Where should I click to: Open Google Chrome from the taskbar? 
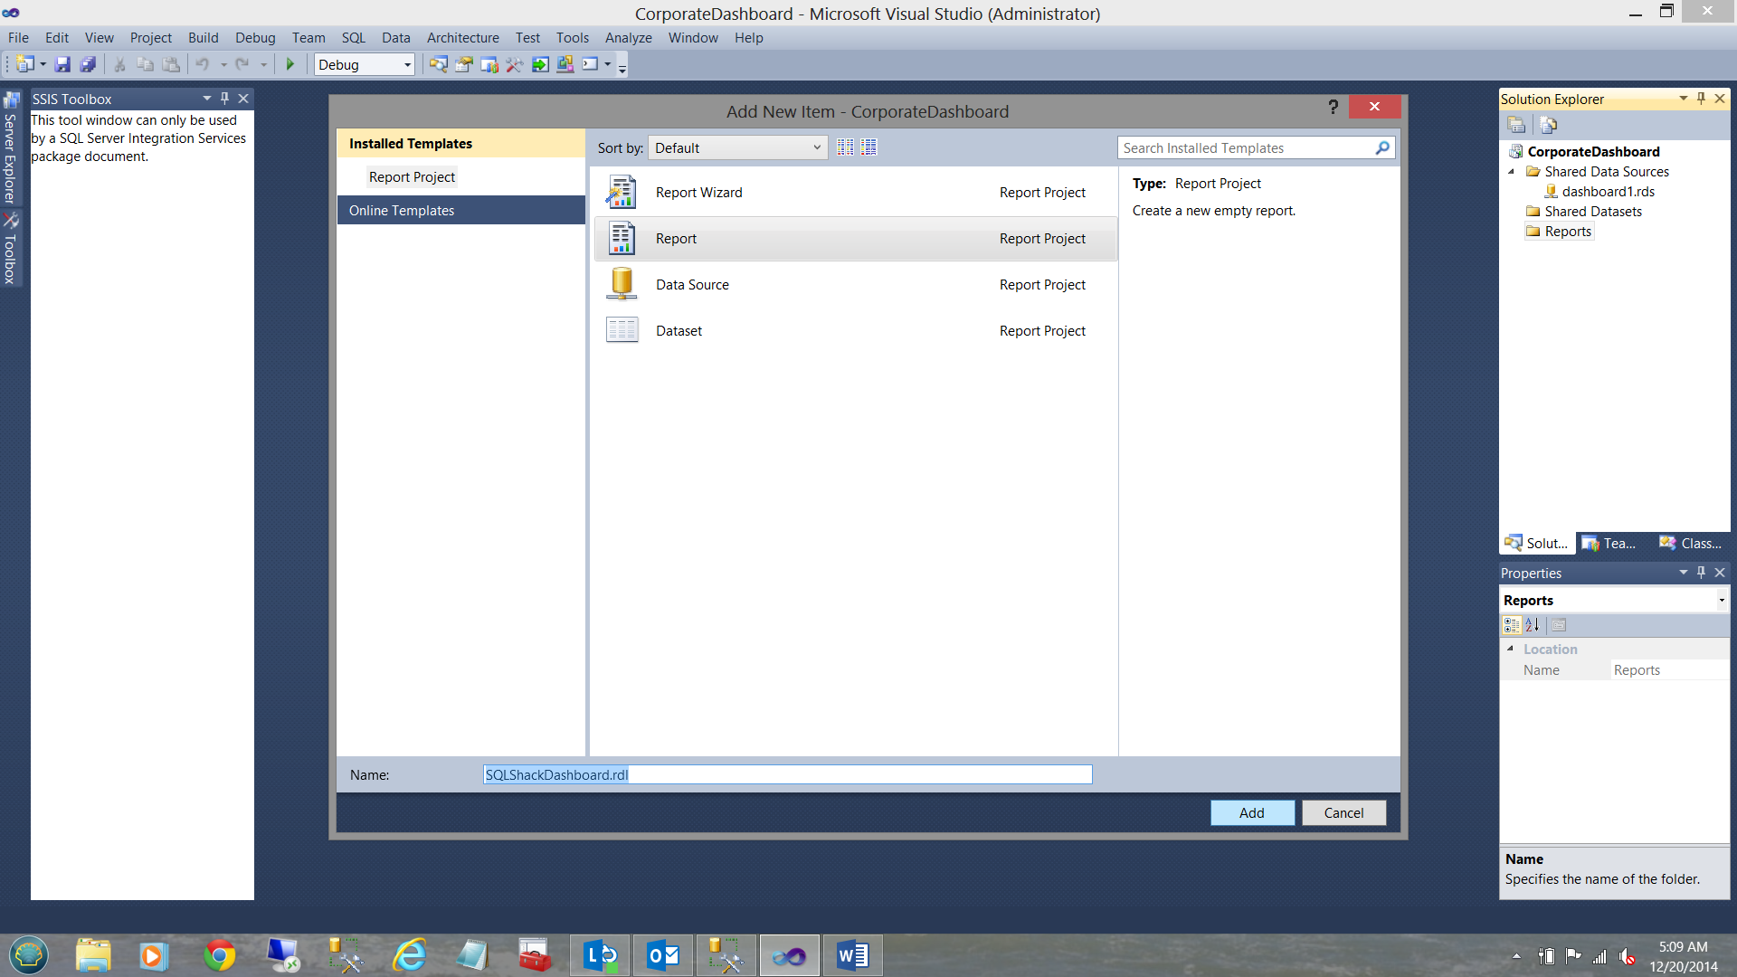coord(219,955)
